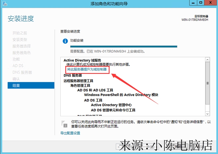Click 'Active Directory 管理中心' entry

point(111,105)
